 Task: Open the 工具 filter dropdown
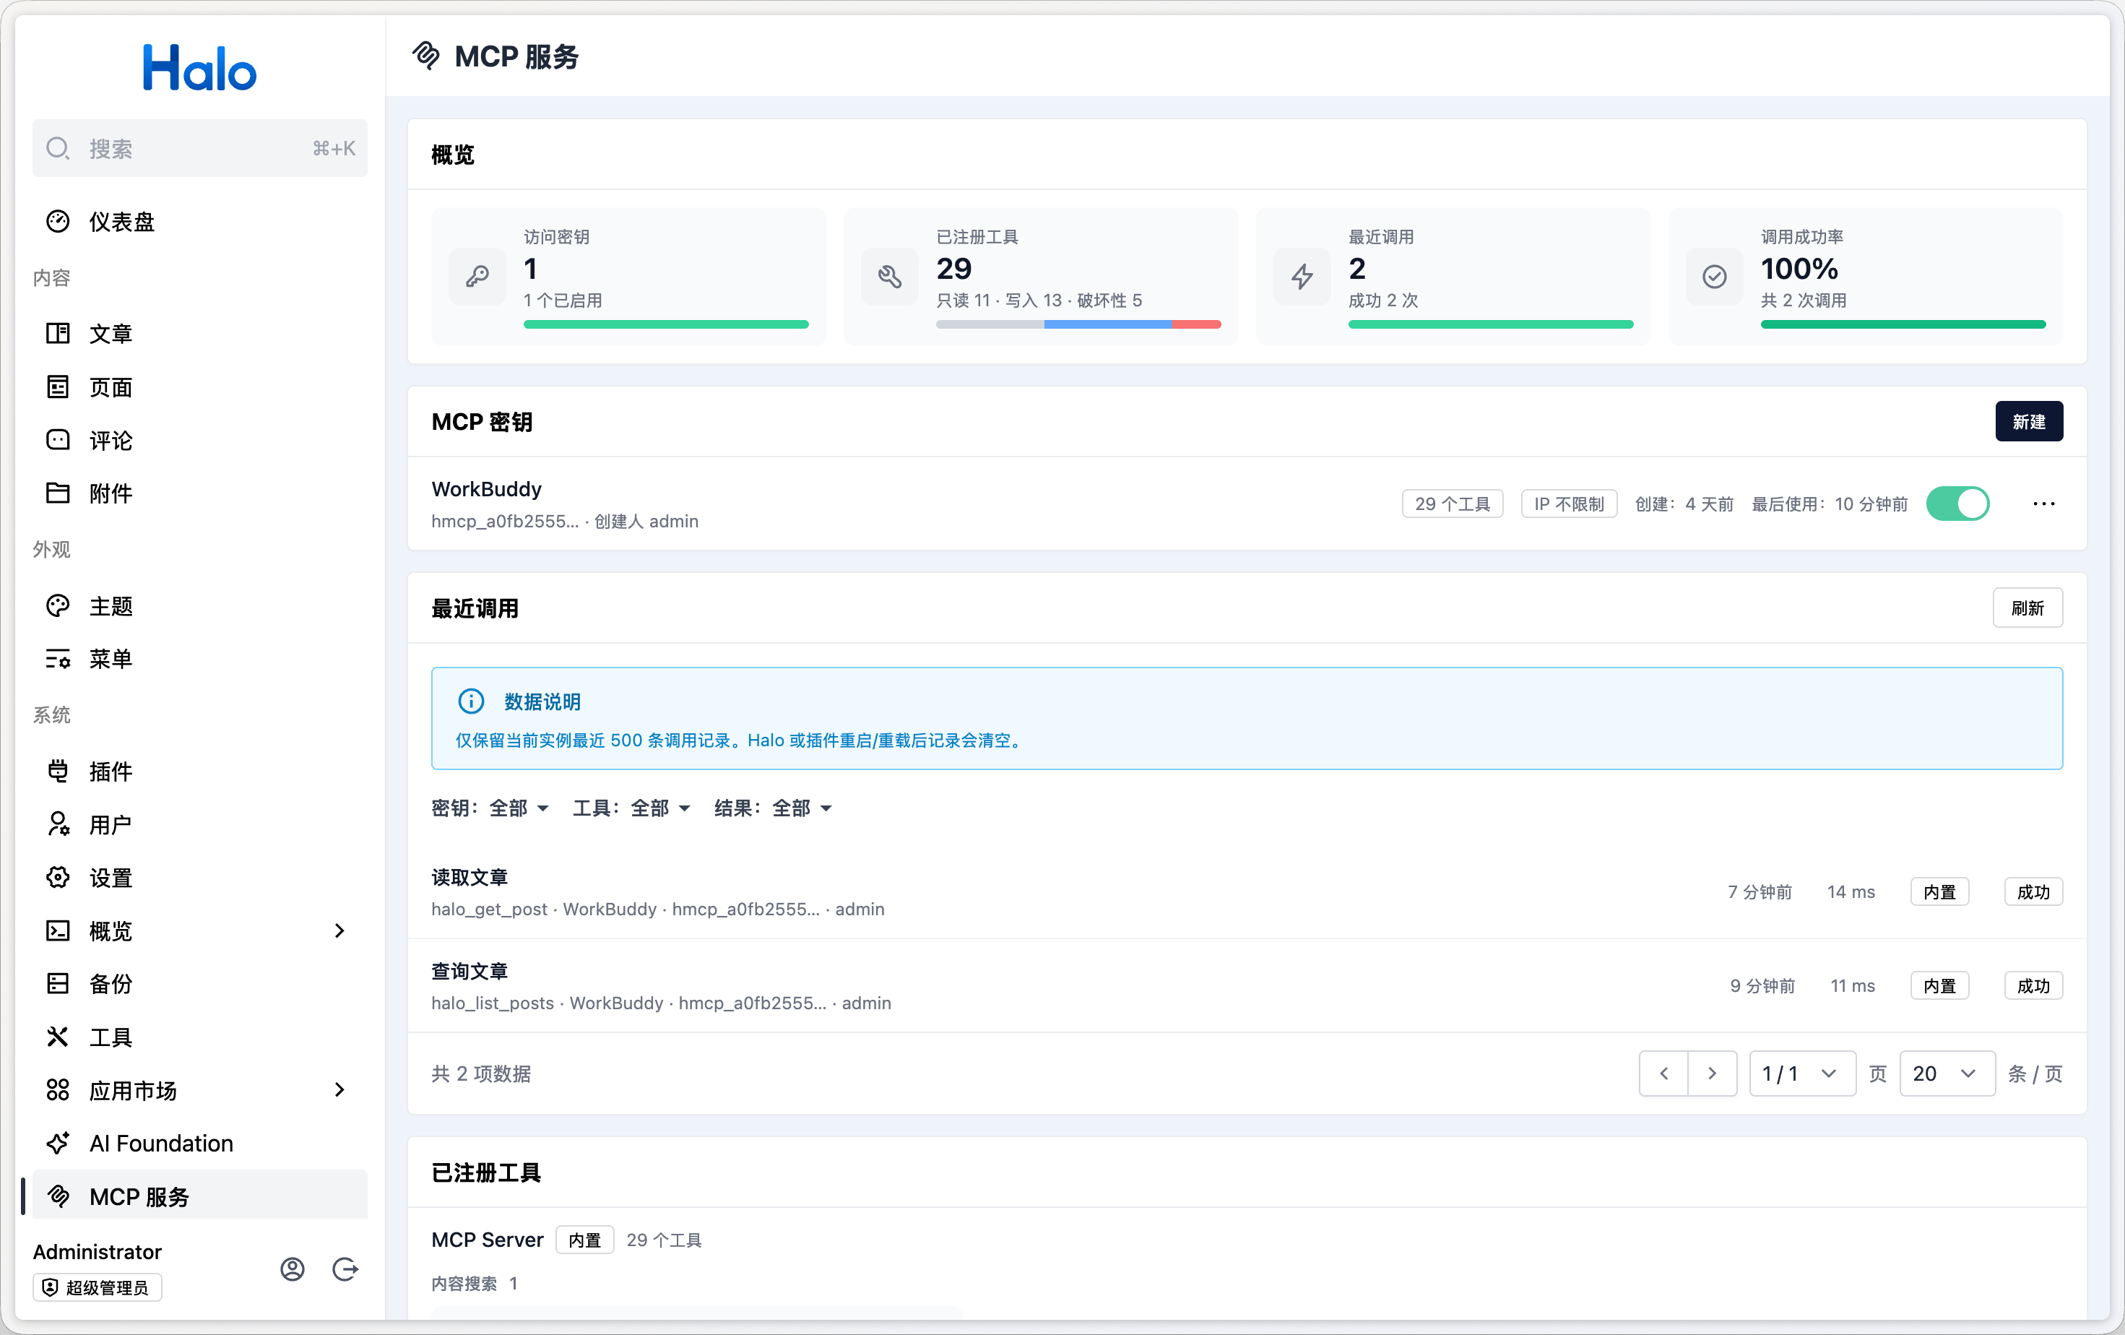tap(632, 808)
